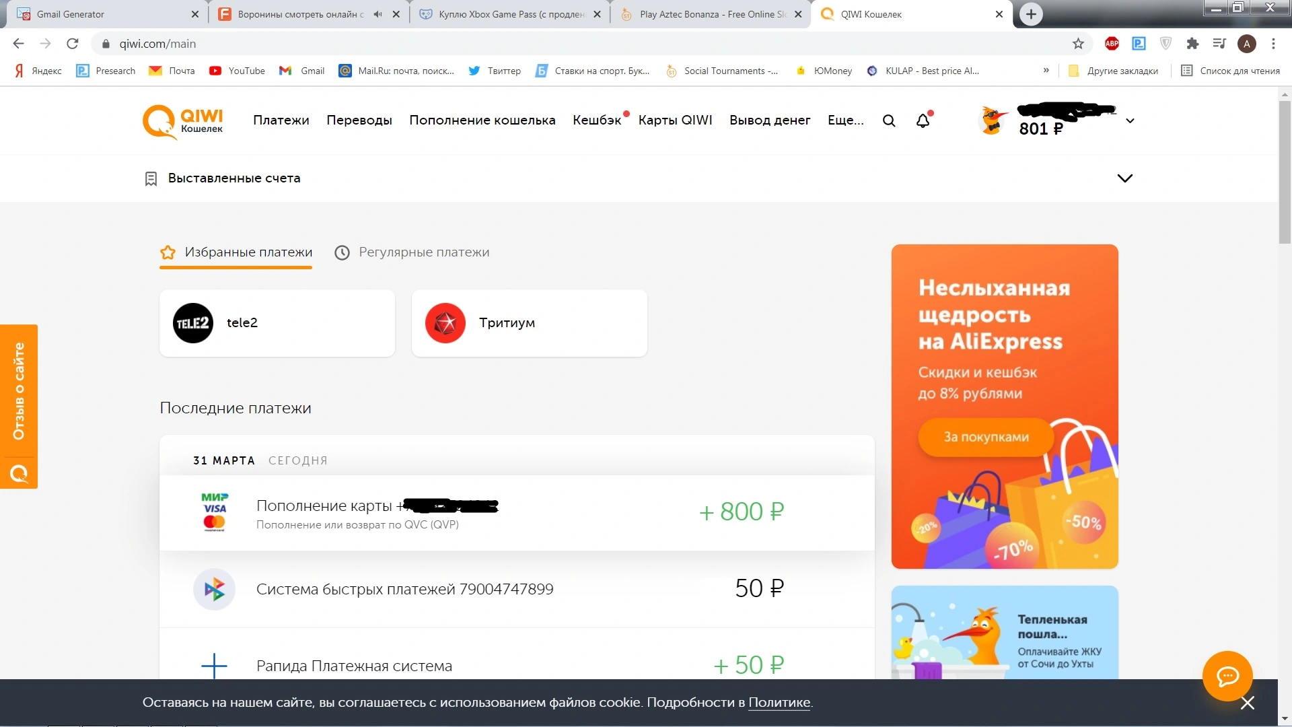Open the orange support chat bubble
The height and width of the screenshot is (727, 1292).
click(1227, 676)
